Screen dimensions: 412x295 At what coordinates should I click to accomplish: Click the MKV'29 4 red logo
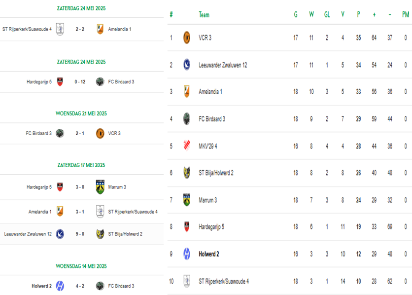click(187, 146)
